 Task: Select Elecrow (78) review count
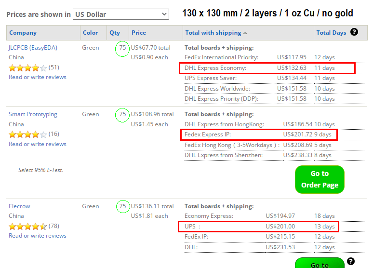point(54,226)
